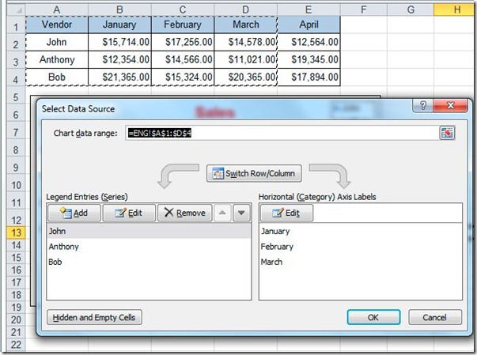Click the cell containing Anthony in column A
This screenshot has height=355, width=477.
coord(57,60)
